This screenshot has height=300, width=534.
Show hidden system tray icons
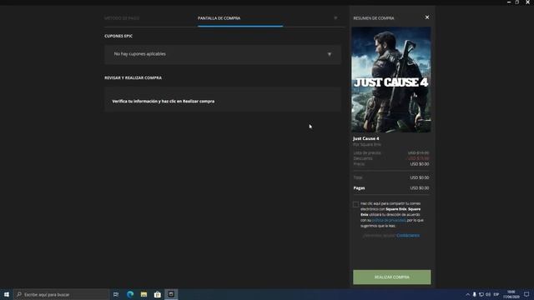pyautogui.click(x=467, y=294)
